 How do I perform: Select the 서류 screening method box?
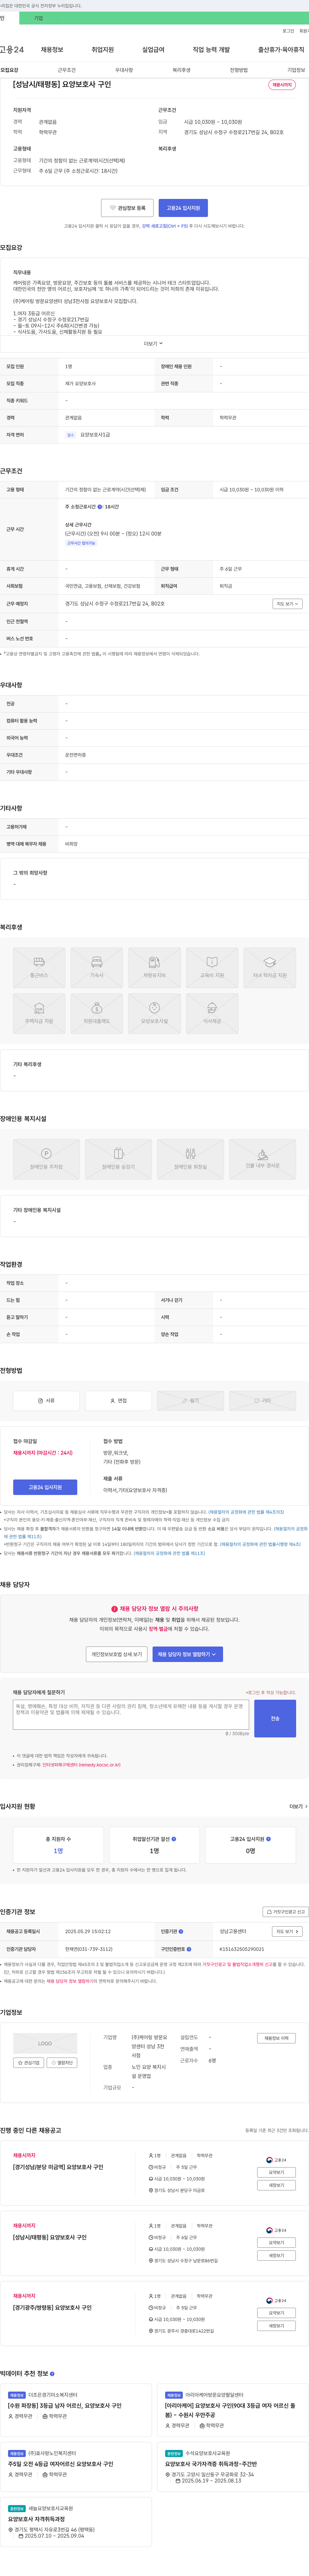[46, 1401]
